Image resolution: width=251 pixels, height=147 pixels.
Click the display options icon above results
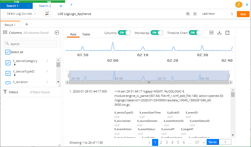coord(211,33)
